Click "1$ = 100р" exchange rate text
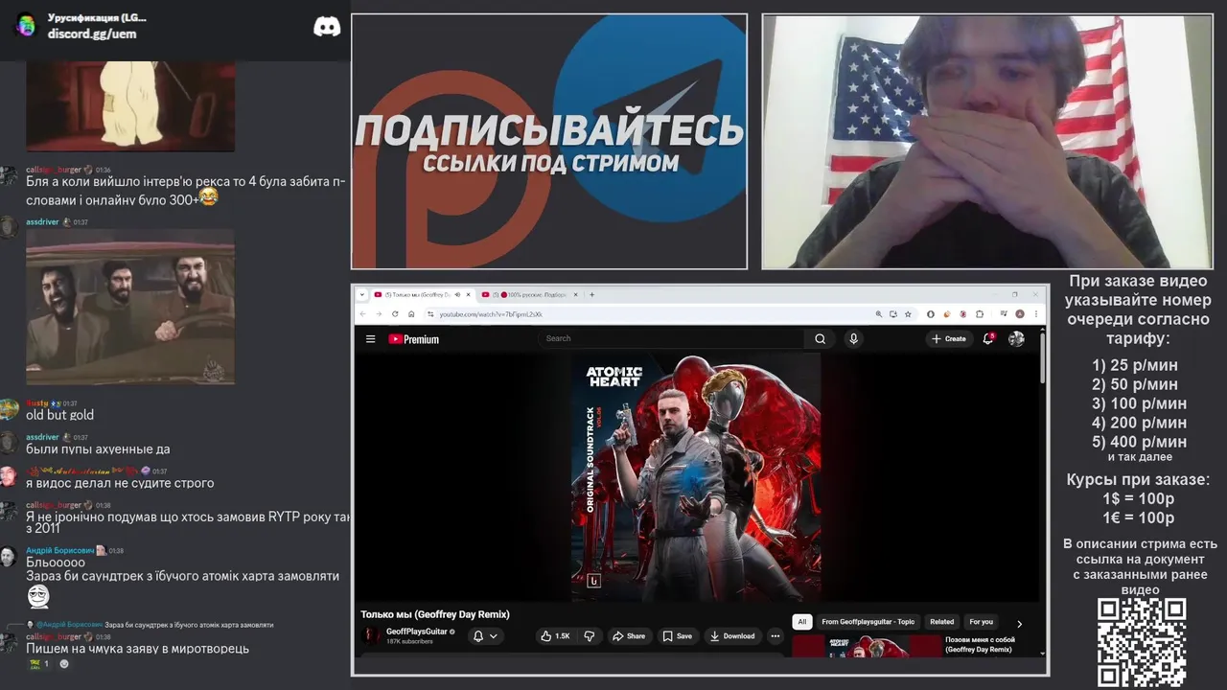The image size is (1227, 690). [1139, 498]
